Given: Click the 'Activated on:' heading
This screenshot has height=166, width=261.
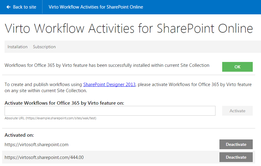Looking at the screenshot, I should [19, 135].
